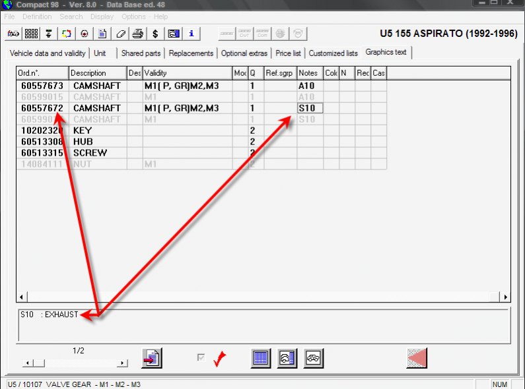Click the red back arrow button

(x=417, y=357)
